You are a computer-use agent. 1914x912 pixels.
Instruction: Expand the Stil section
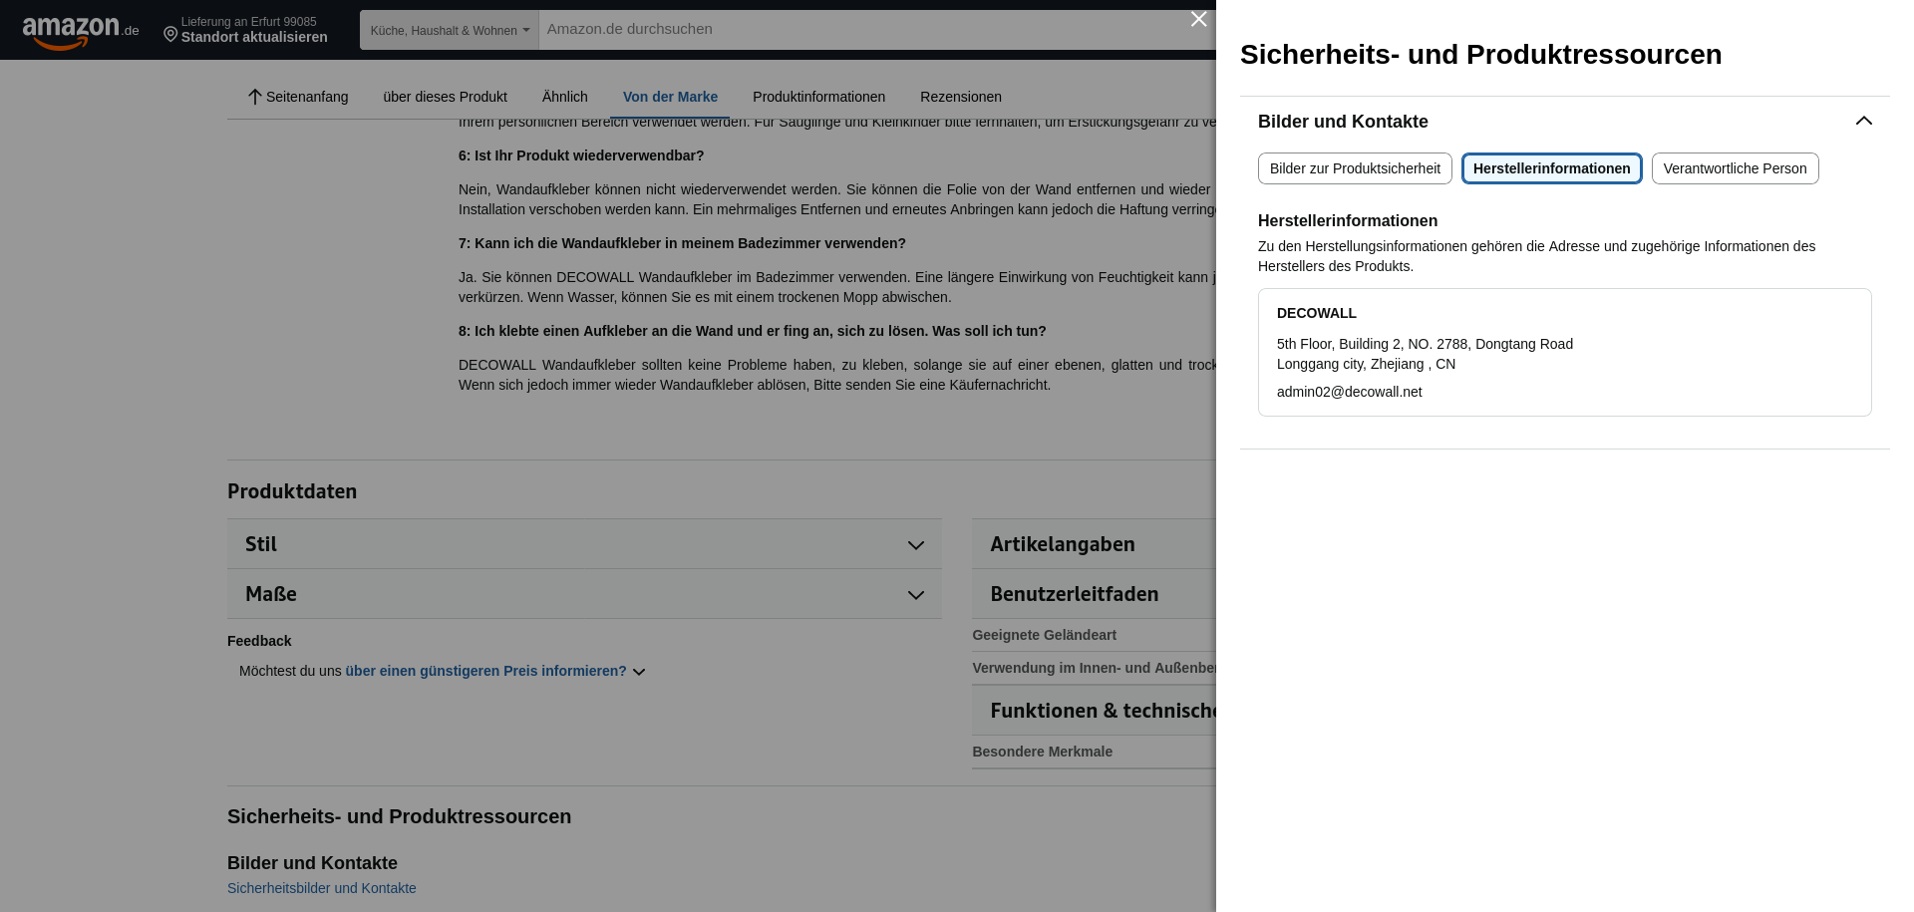click(584, 544)
